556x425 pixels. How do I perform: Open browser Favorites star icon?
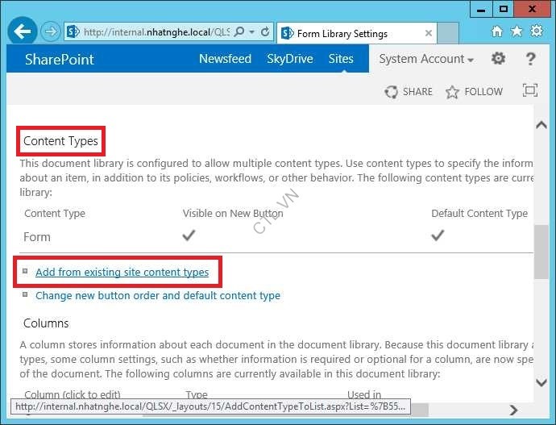click(517, 31)
